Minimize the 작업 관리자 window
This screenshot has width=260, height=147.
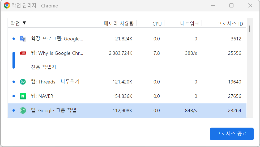pos(213,6)
